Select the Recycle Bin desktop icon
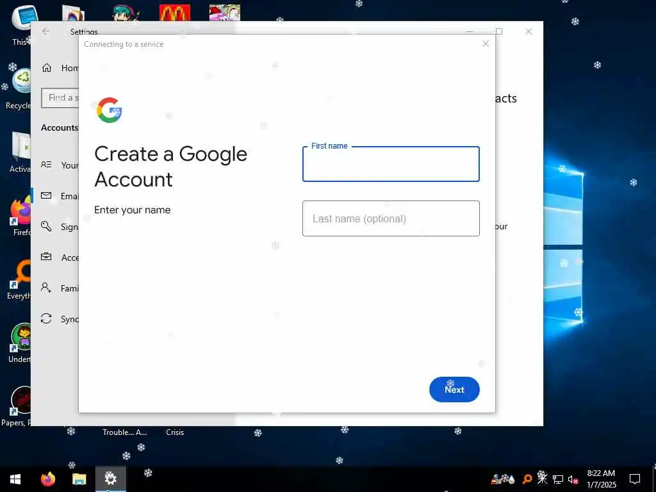 (x=19, y=89)
